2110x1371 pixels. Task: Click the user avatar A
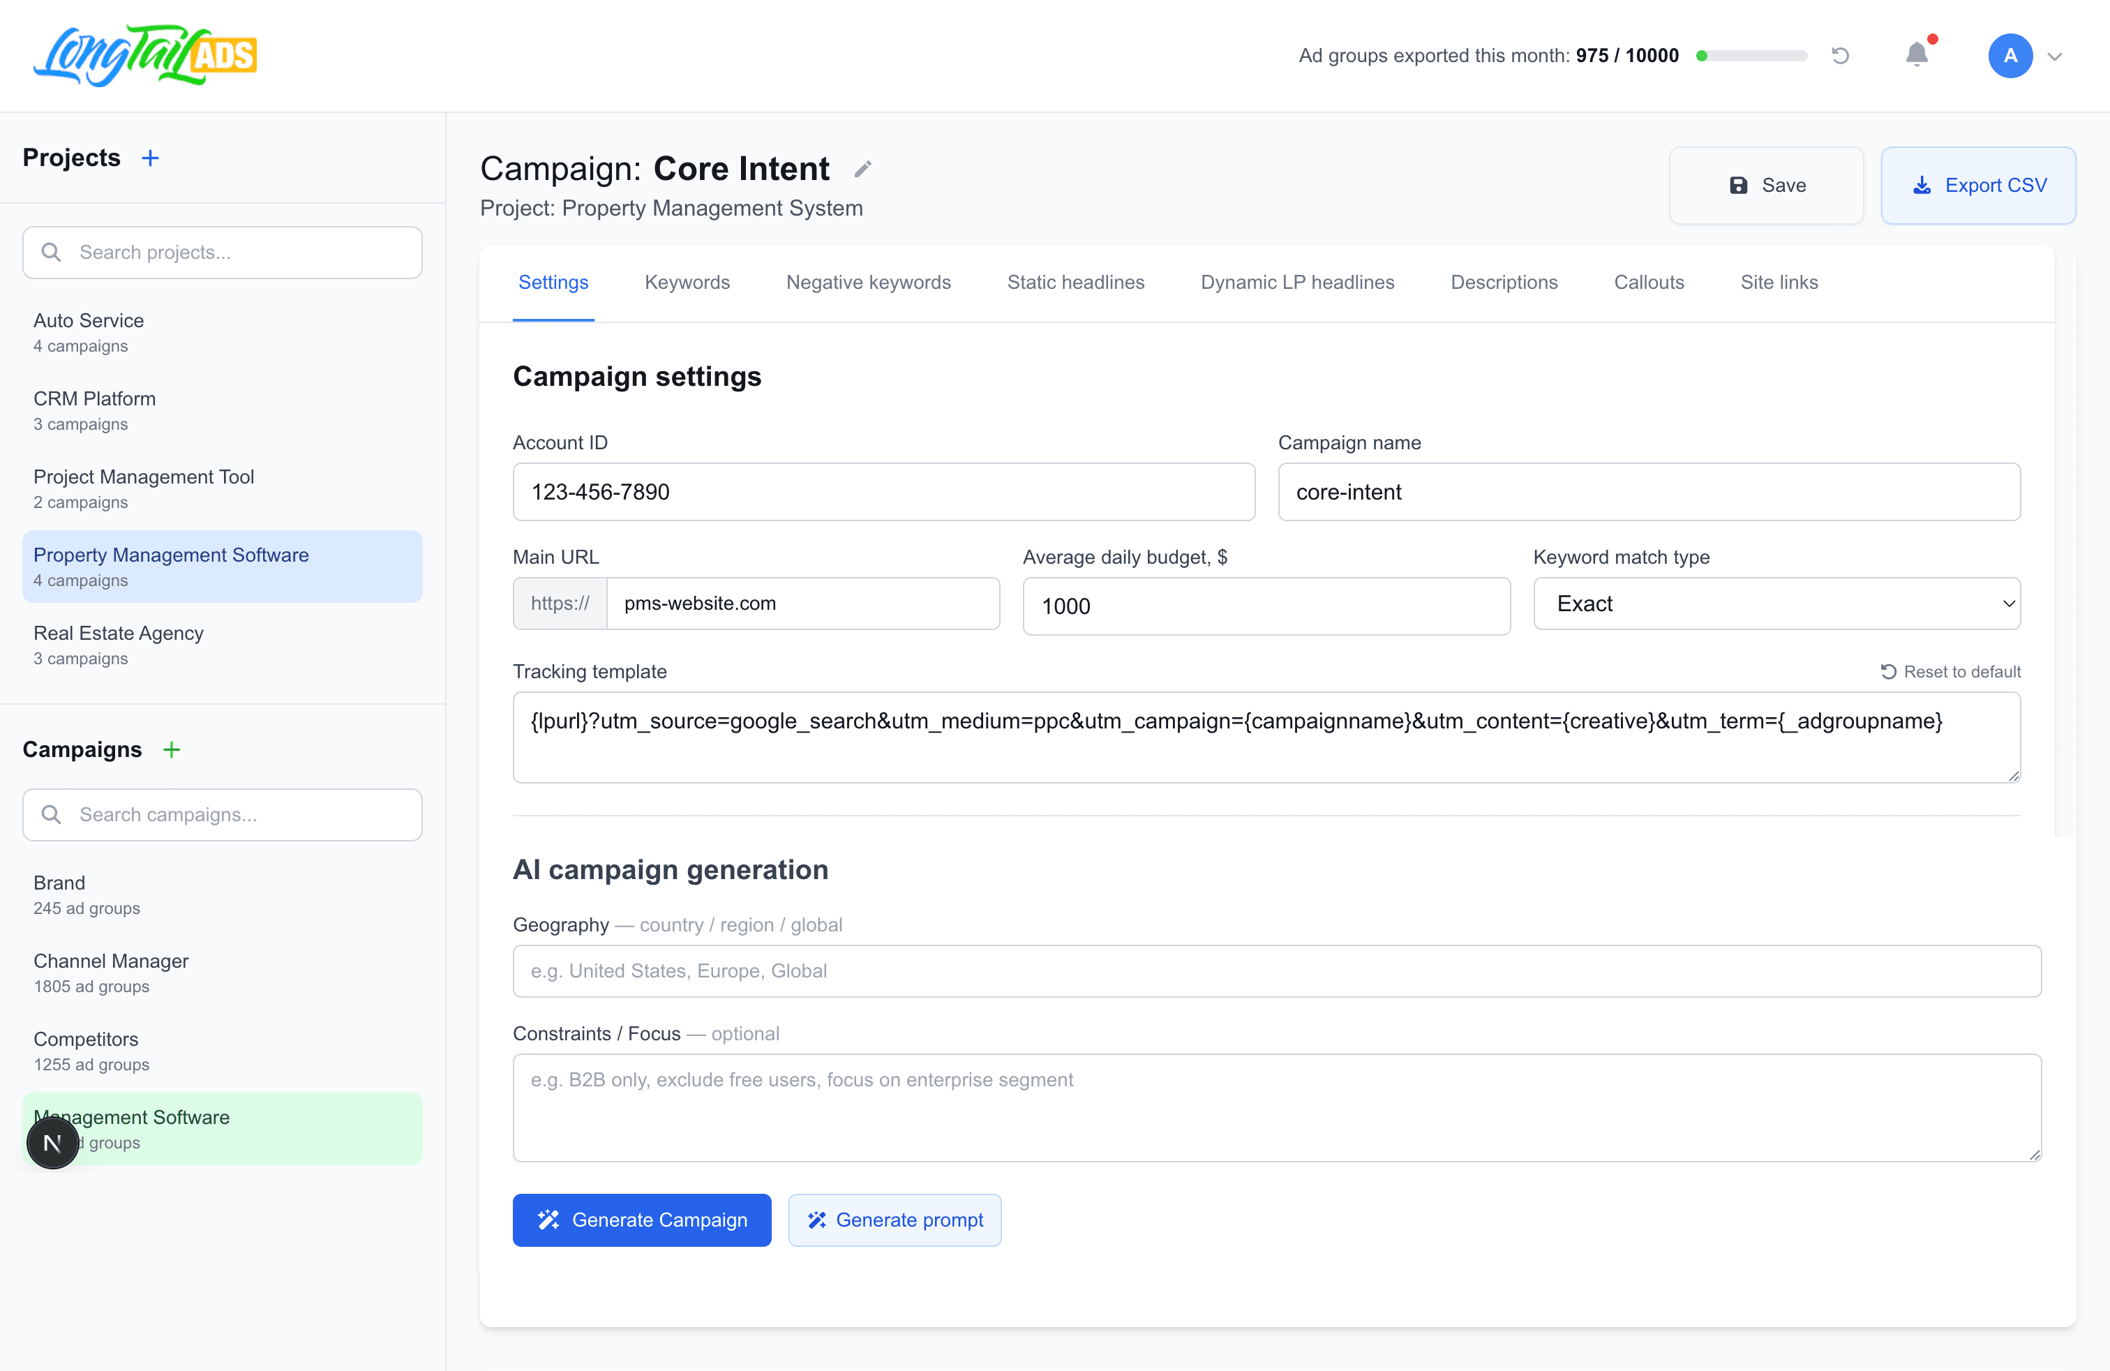(x=2010, y=56)
